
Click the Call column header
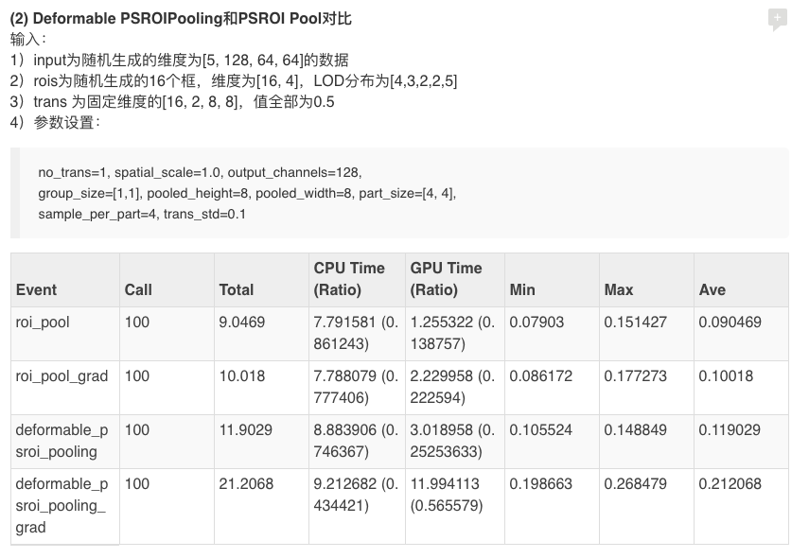(x=135, y=289)
